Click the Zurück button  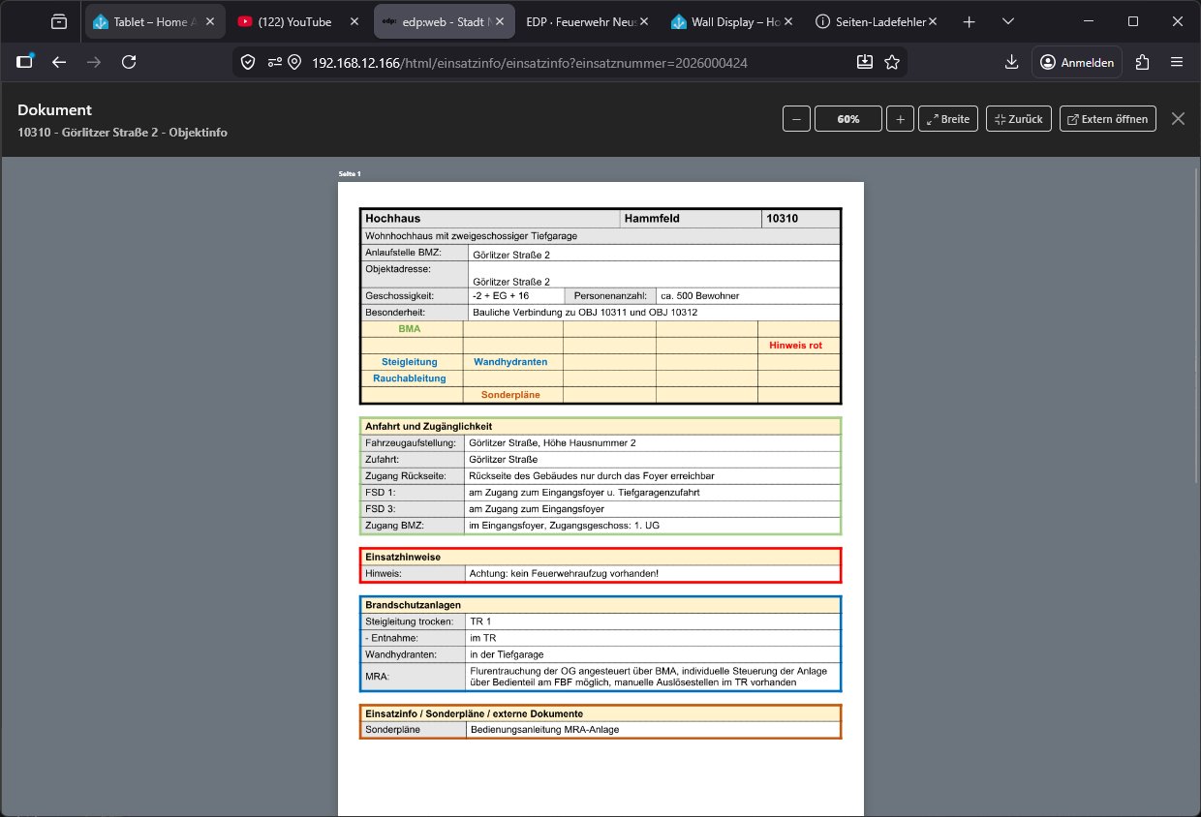coord(1018,119)
